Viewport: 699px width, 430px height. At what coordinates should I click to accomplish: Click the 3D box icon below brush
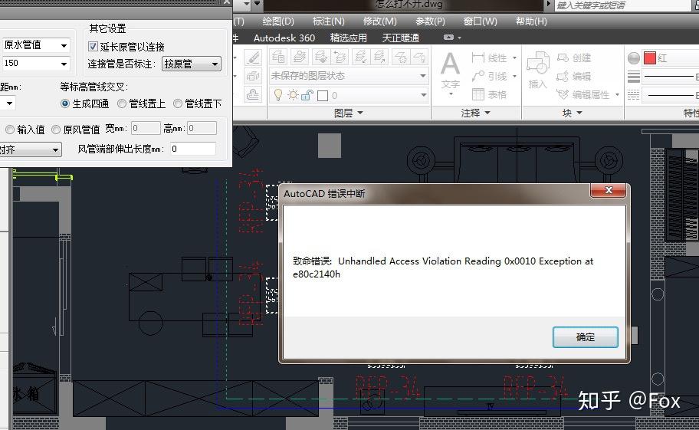[x=254, y=76]
